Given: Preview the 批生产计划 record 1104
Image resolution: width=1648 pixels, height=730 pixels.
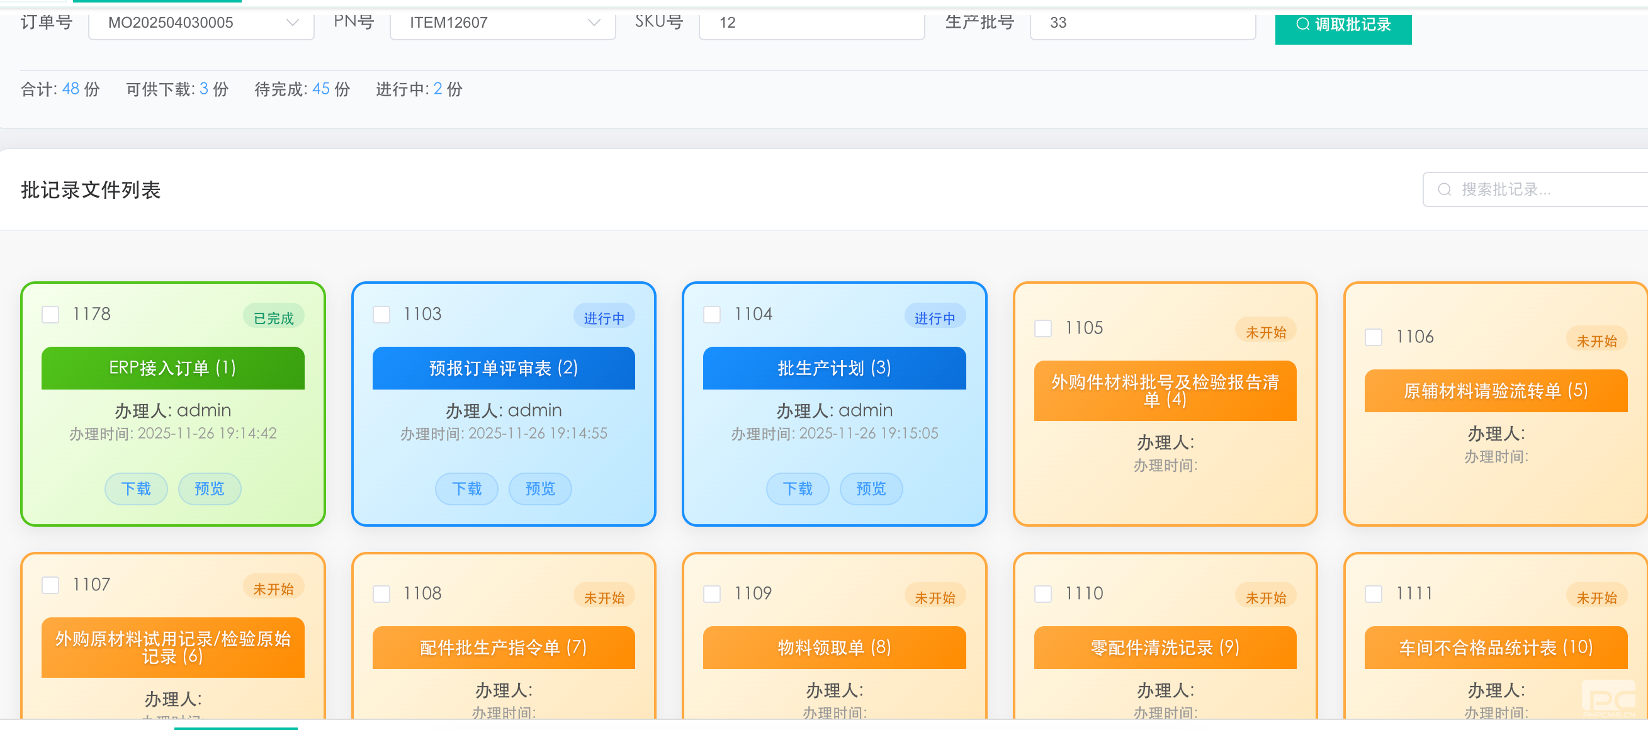Looking at the screenshot, I should click(x=870, y=489).
